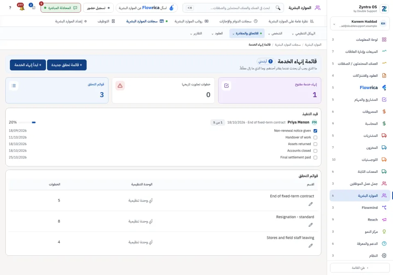Open the الدعم والمعرفة help circle icon
Screen dimensions: 393x275
point(384,244)
